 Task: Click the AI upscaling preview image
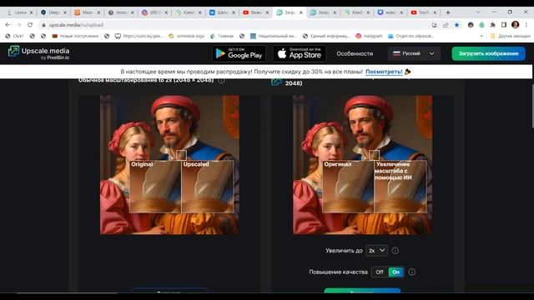click(362, 165)
